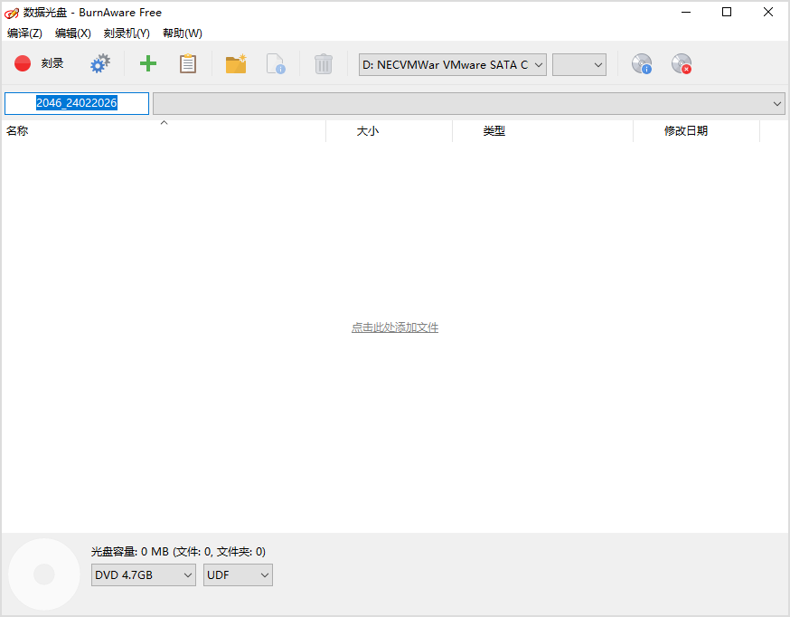Open the 帮助(W) menu

click(x=181, y=33)
